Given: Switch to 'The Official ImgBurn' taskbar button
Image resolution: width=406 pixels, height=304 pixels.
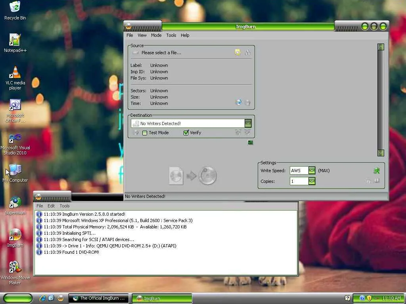Looking at the screenshot, I should tap(99, 298).
